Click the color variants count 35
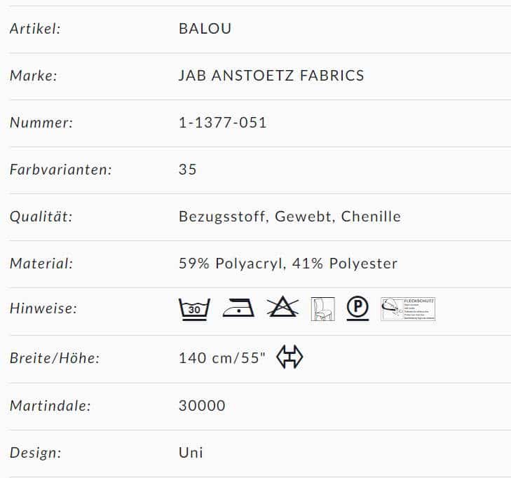The width and height of the screenshot is (511, 478). [x=188, y=170]
